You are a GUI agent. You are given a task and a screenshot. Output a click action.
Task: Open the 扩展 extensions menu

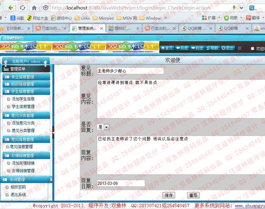point(211,18)
